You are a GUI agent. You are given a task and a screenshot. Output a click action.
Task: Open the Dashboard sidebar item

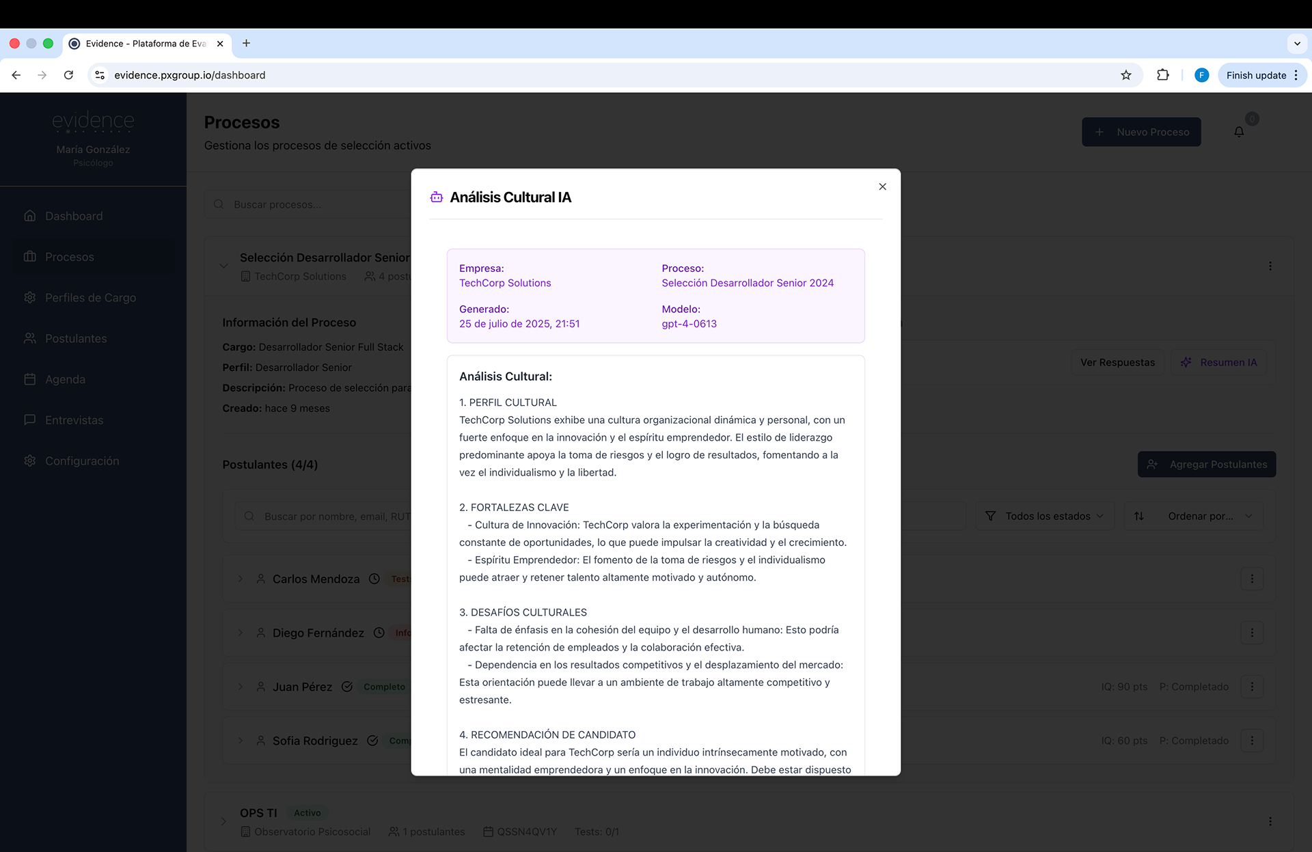click(74, 216)
